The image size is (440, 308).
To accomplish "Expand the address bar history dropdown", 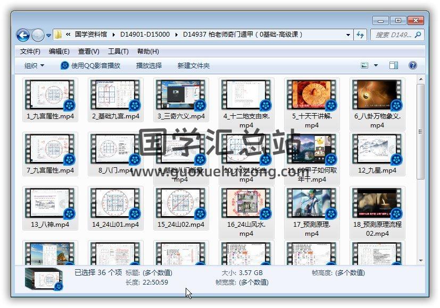I will coord(348,35).
